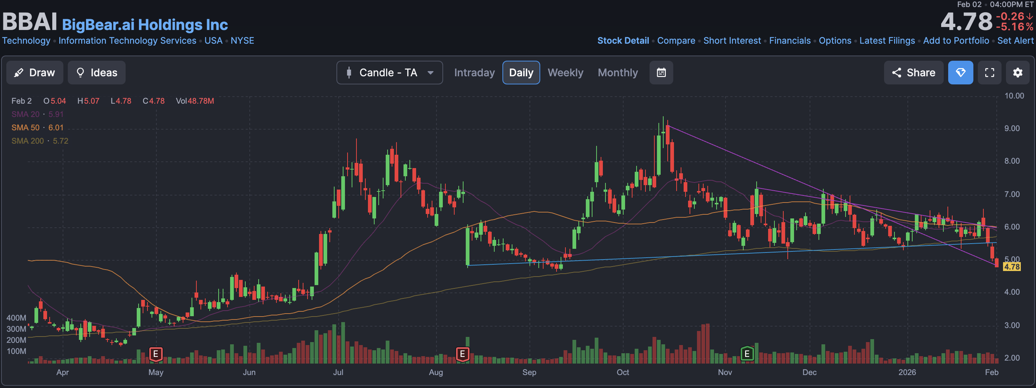Click the Vol 48.78M value

[x=195, y=101]
